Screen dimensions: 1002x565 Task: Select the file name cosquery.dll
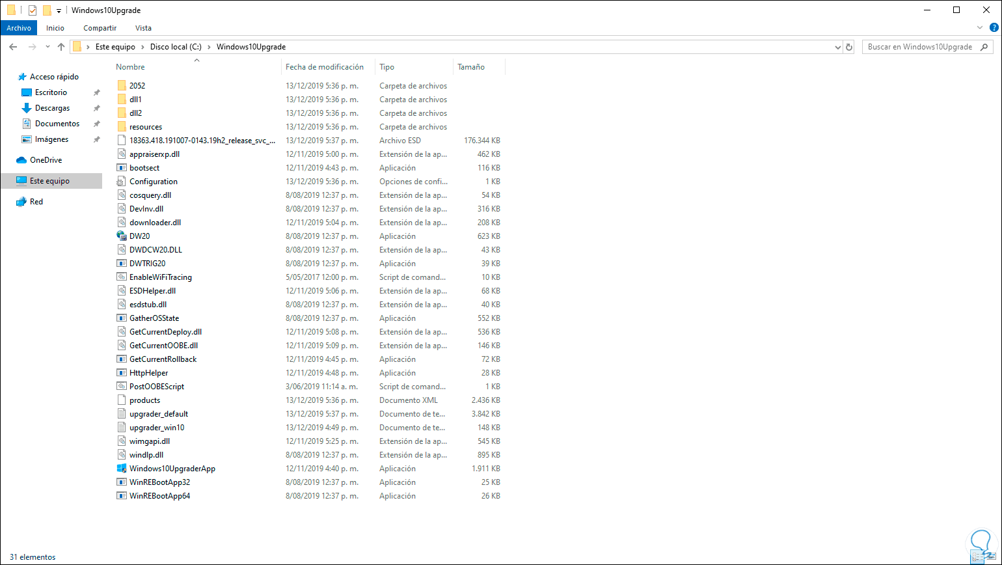[x=150, y=195]
